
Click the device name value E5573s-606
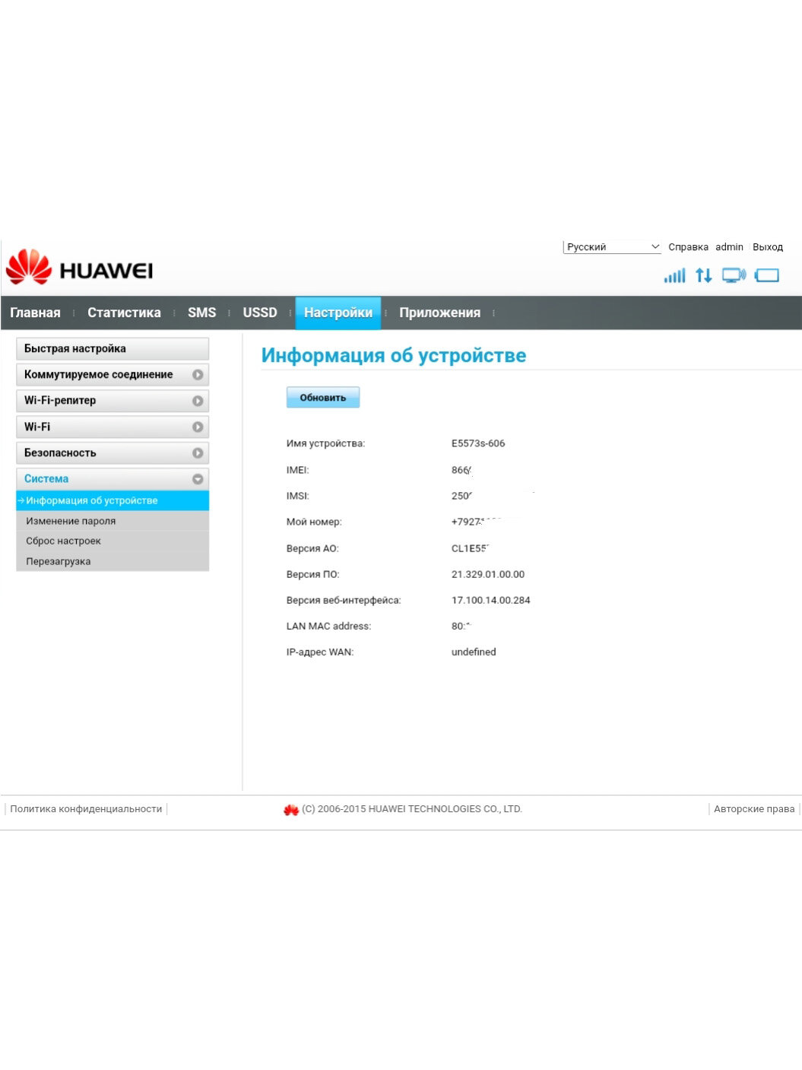[x=478, y=443]
